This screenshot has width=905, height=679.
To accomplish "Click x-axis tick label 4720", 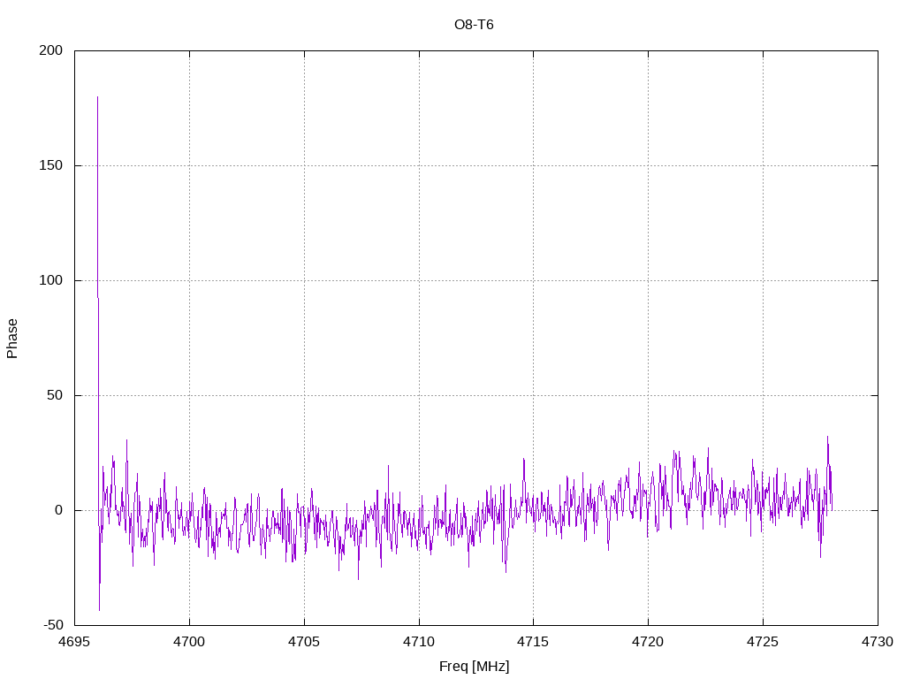I will click(x=648, y=642).
